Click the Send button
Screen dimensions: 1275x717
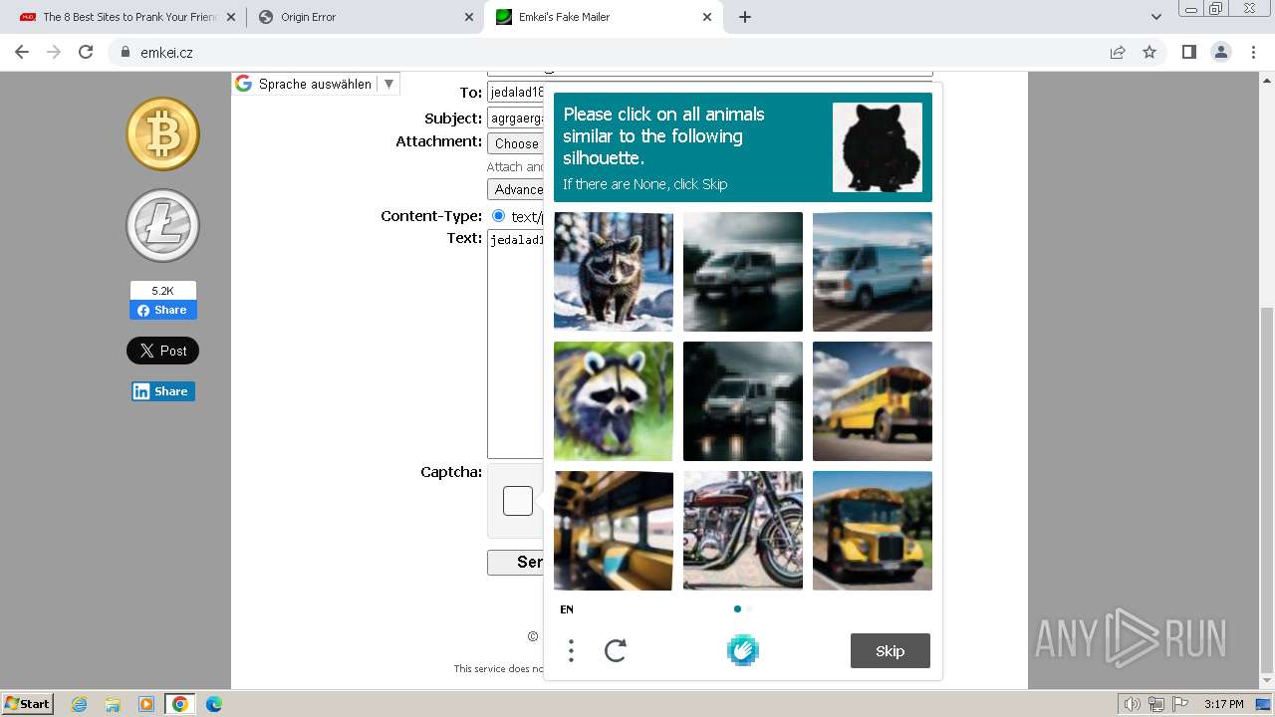[516, 562]
